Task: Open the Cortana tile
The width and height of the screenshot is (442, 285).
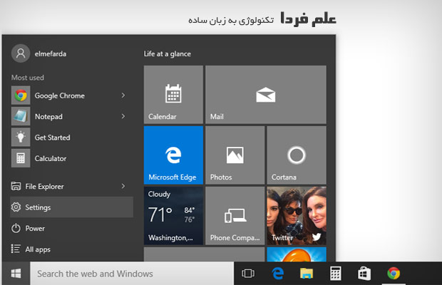Action: [x=296, y=155]
